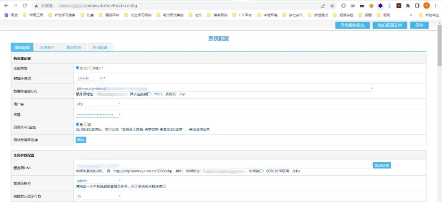Click the page vertical scrollbar thumb

[x=439, y=46]
